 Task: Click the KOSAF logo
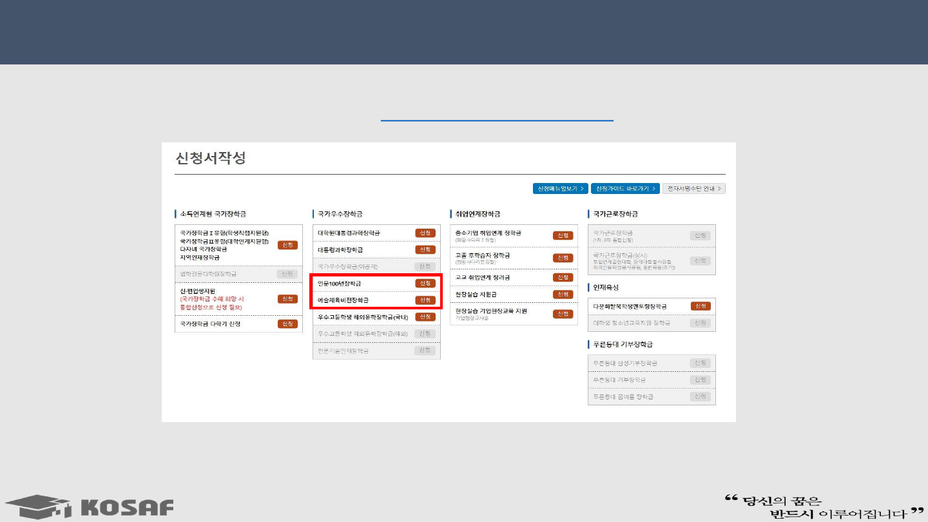(90, 507)
